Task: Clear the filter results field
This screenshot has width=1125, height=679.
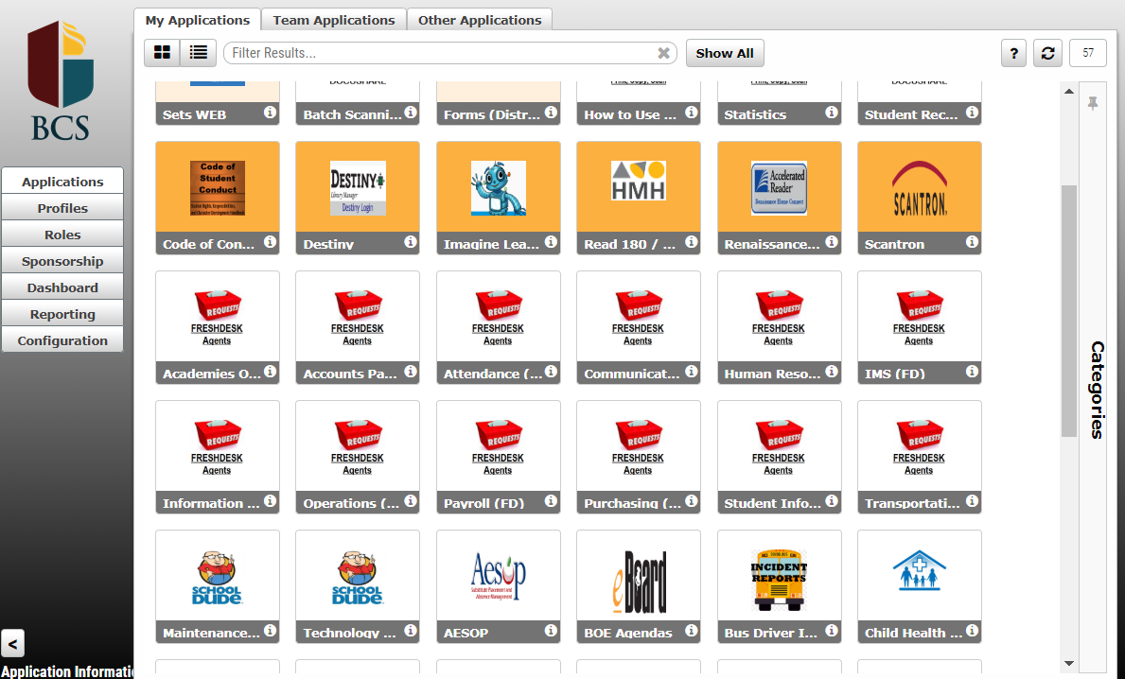Action: [x=663, y=53]
